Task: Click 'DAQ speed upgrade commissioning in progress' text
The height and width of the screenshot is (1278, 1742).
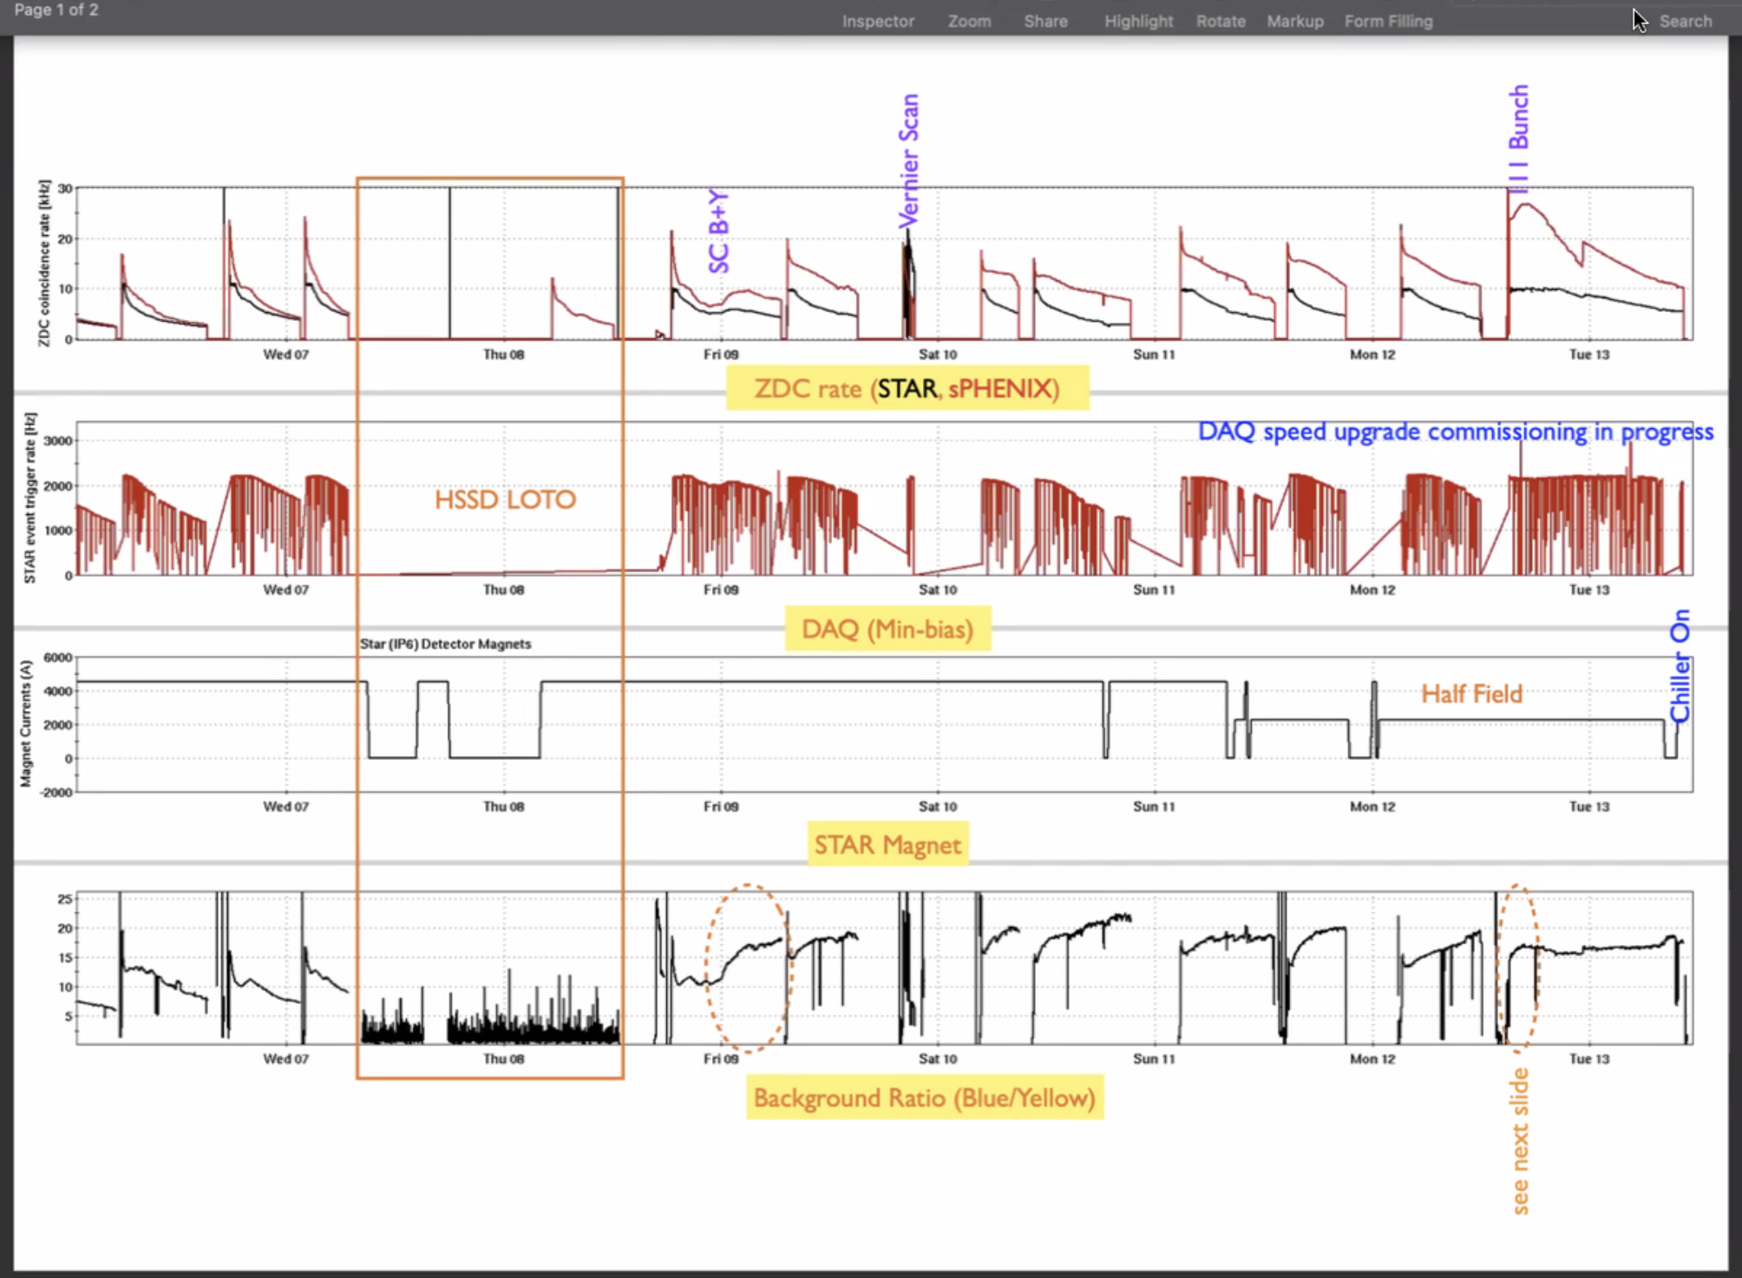Action: 1456,432
